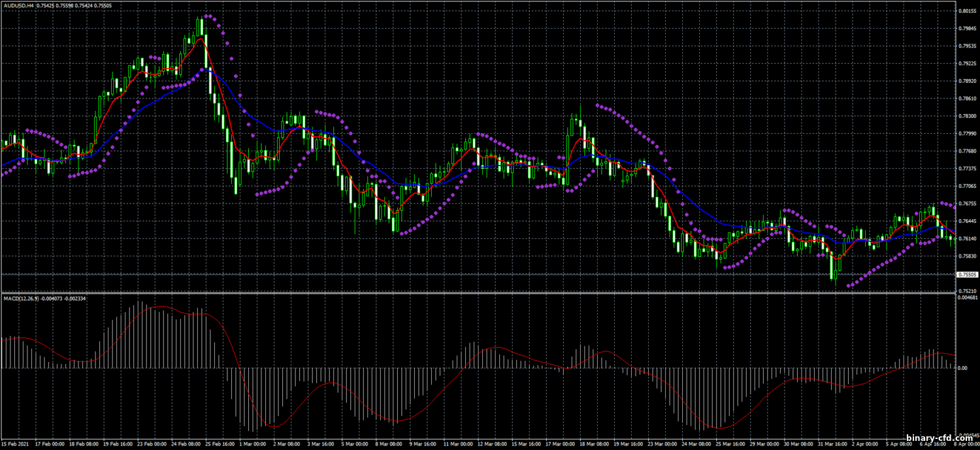Click the MACD zero level label 0.00
The height and width of the screenshot is (450, 980).
pyautogui.click(x=964, y=368)
